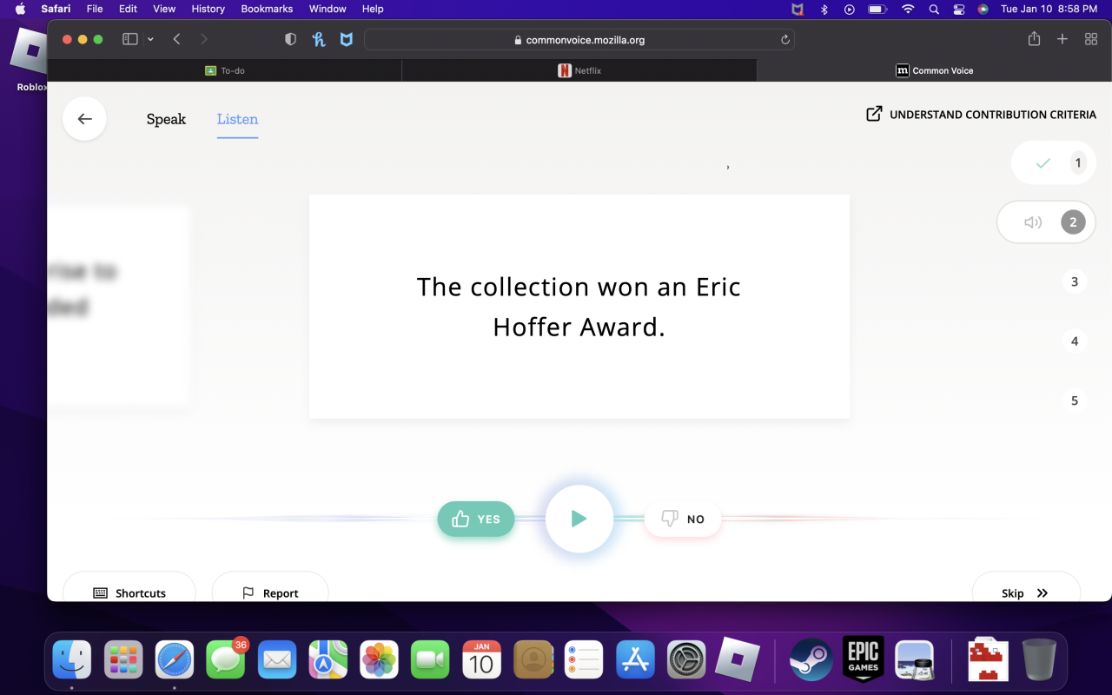
Task: Open Finder from the dock
Action: pyautogui.click(x=72, y=659)
